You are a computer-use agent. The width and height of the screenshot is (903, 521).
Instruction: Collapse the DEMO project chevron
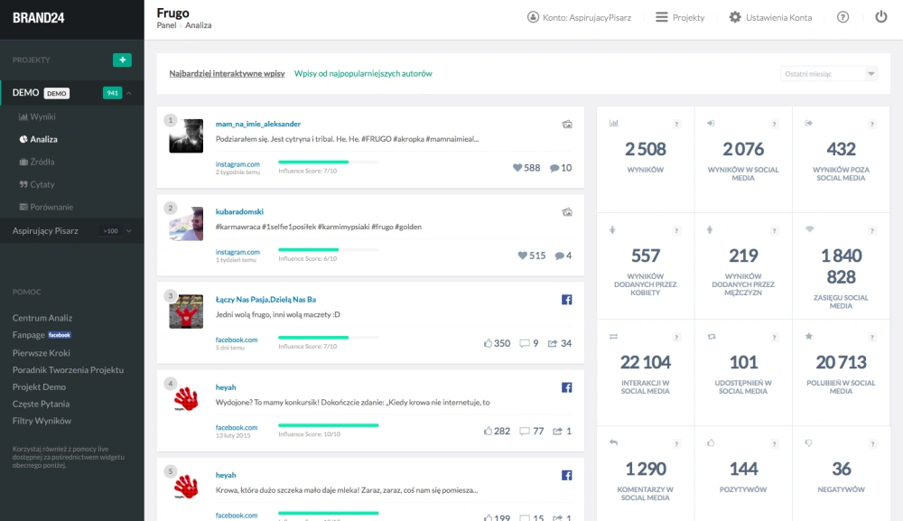click(129, 93)
